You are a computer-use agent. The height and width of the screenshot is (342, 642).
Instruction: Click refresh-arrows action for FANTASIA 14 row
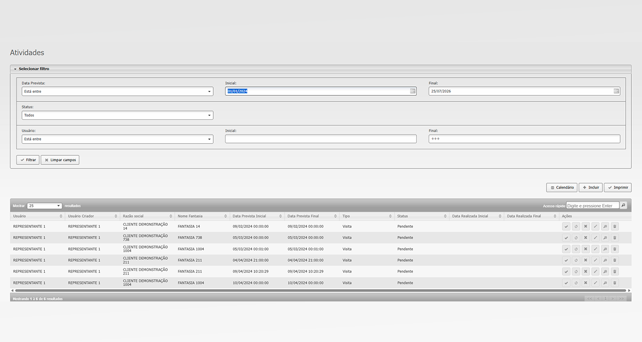pyautogui.click(x=576, y=226)
